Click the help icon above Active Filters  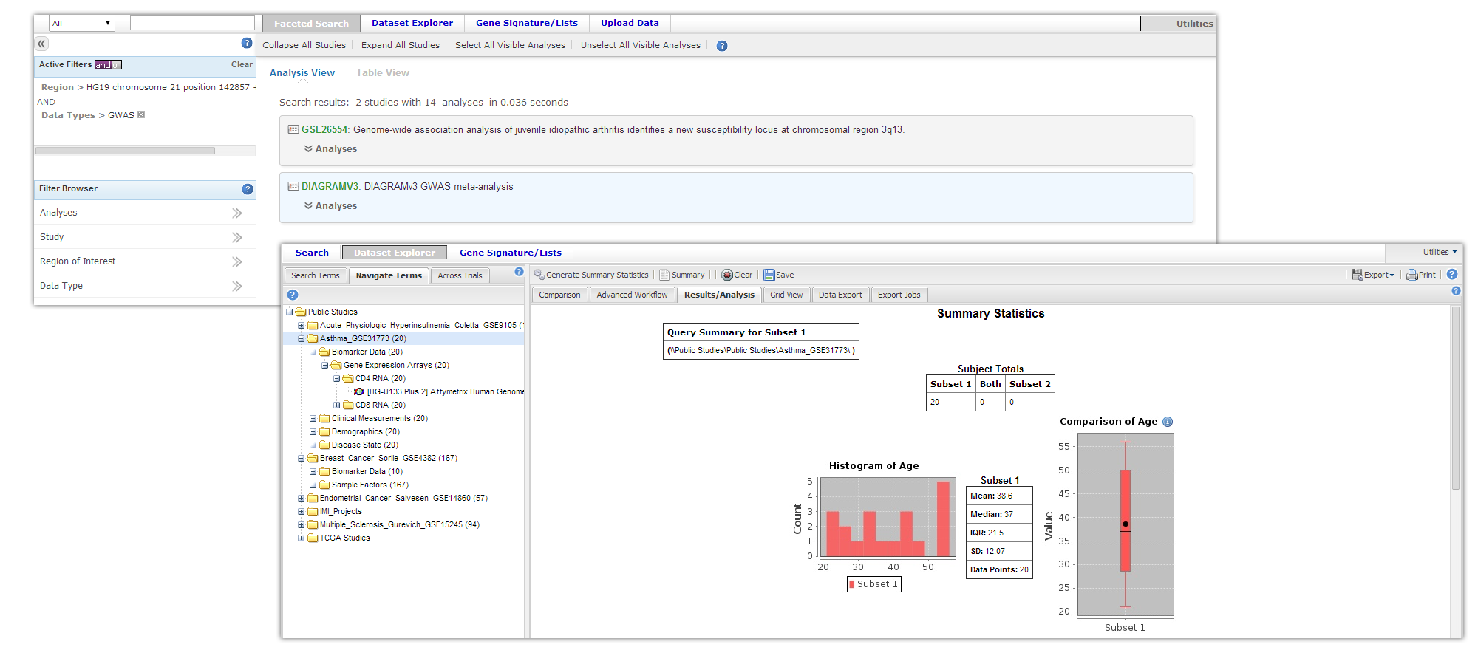coord(247,43)
